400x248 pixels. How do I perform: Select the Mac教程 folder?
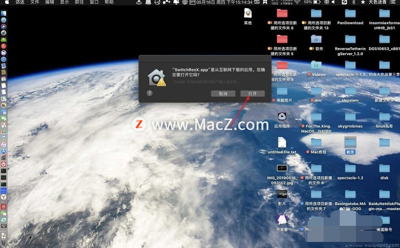[x=316, y=146]
